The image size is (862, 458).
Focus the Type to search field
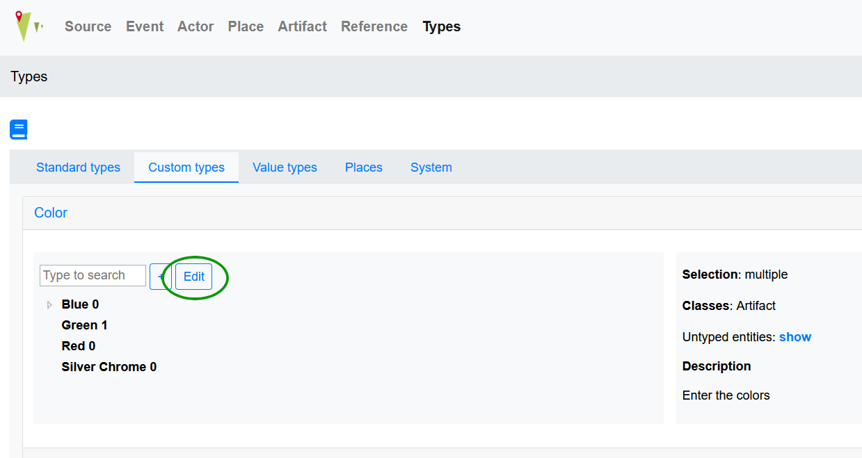93,275
